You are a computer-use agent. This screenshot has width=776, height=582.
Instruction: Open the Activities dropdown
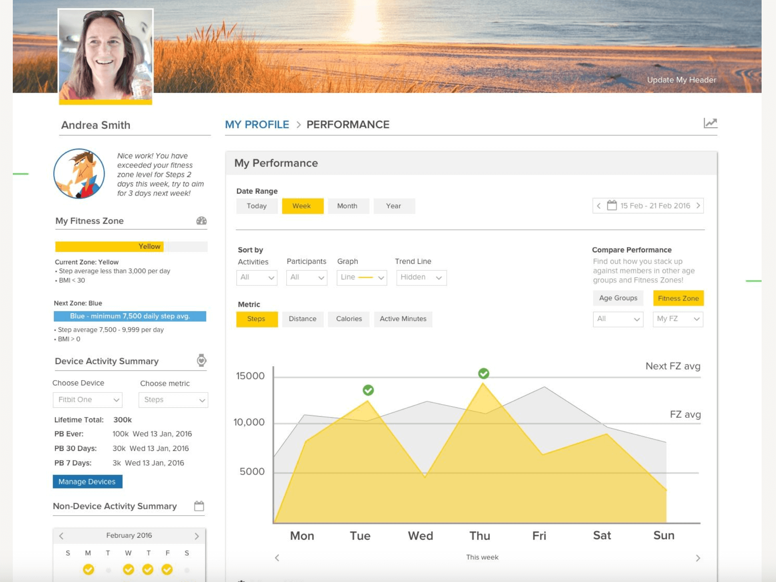(256, 277)
